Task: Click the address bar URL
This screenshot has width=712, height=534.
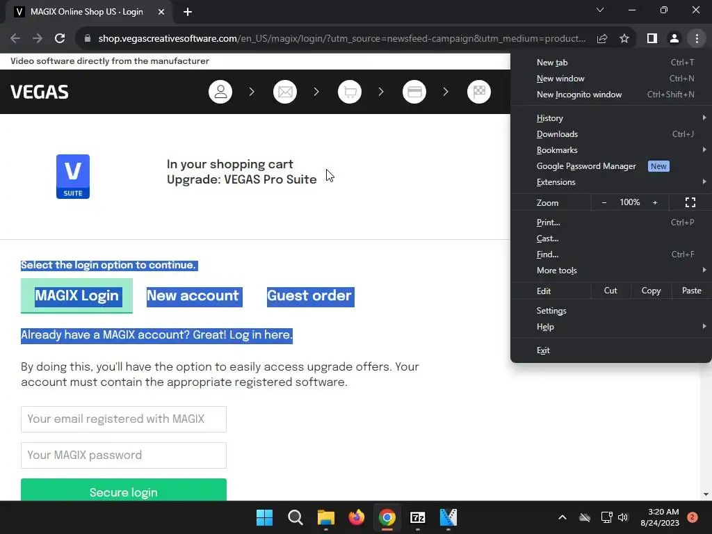Action: point(342,39)
